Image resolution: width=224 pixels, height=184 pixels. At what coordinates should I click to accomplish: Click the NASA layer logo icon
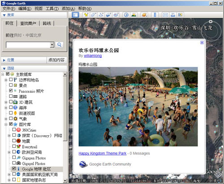pyautogui.click(x=18, y=174)
